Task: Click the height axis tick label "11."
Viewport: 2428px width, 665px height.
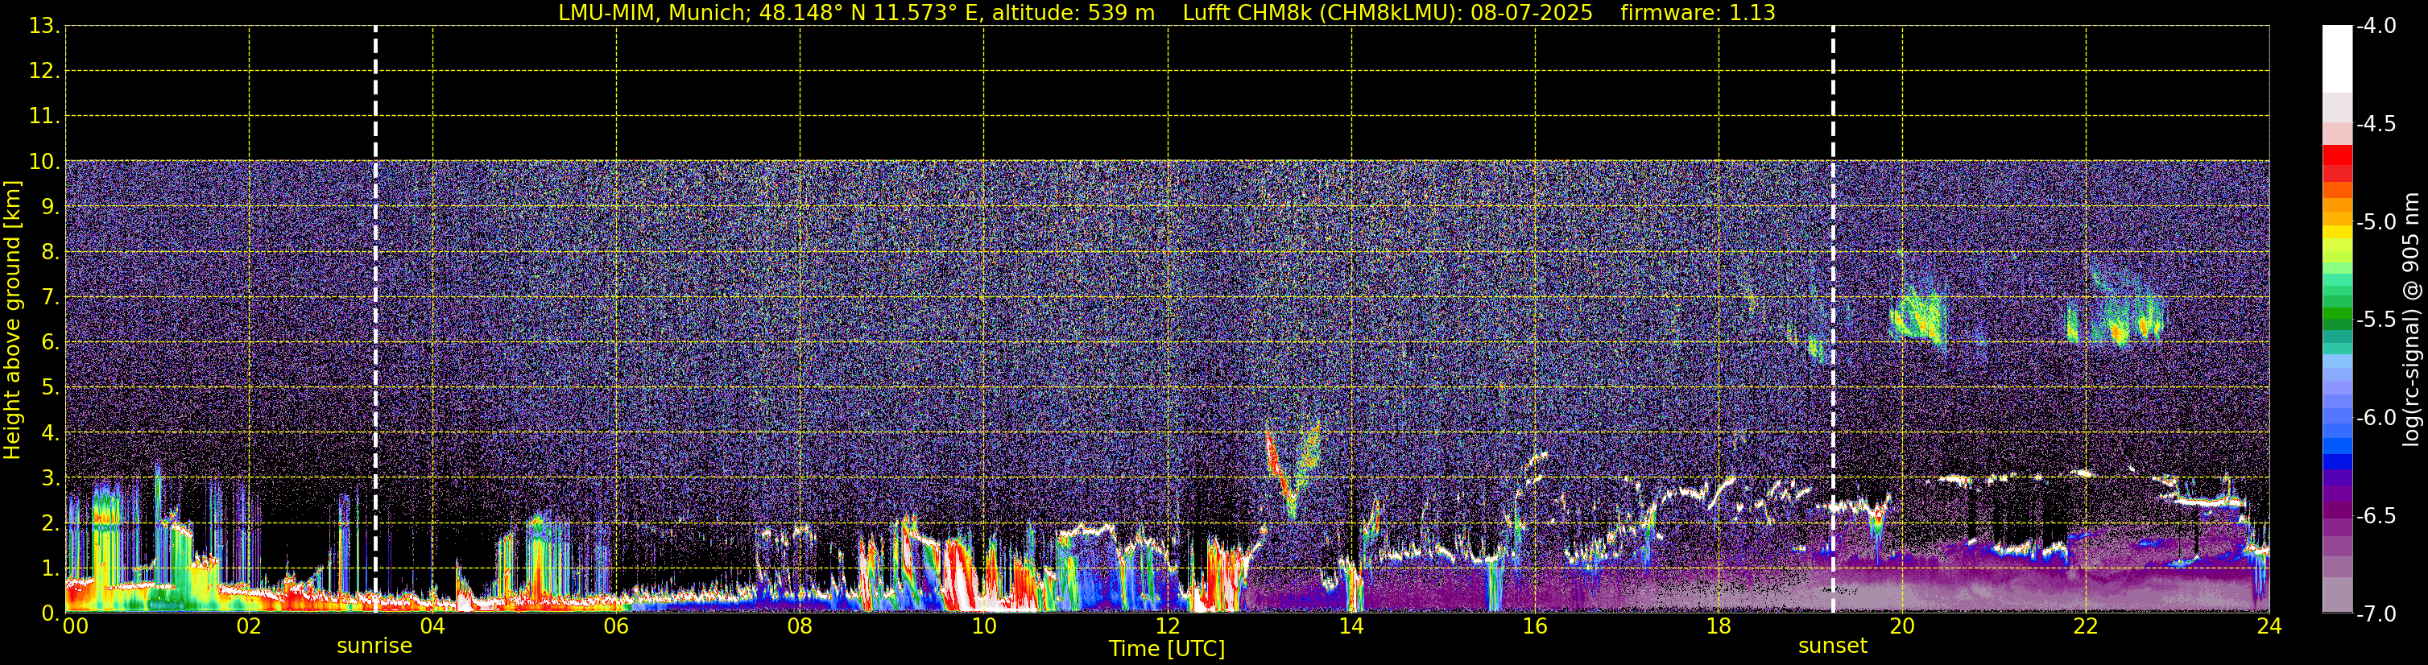Action: (43, 117)
